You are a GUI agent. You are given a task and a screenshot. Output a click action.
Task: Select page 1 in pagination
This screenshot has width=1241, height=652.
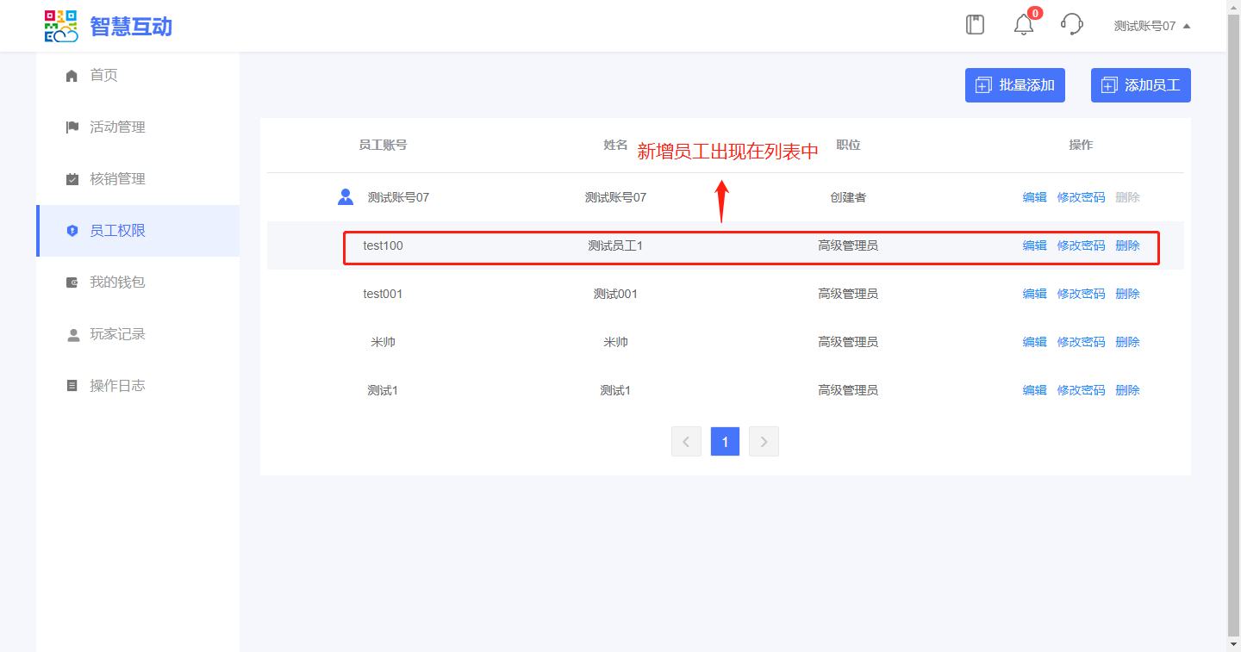(x=725, y=442)
